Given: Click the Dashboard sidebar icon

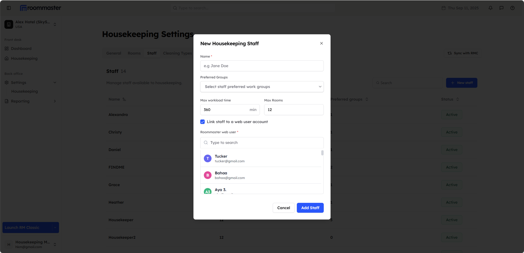Looking at the screenshot, I should click(7, 49).
